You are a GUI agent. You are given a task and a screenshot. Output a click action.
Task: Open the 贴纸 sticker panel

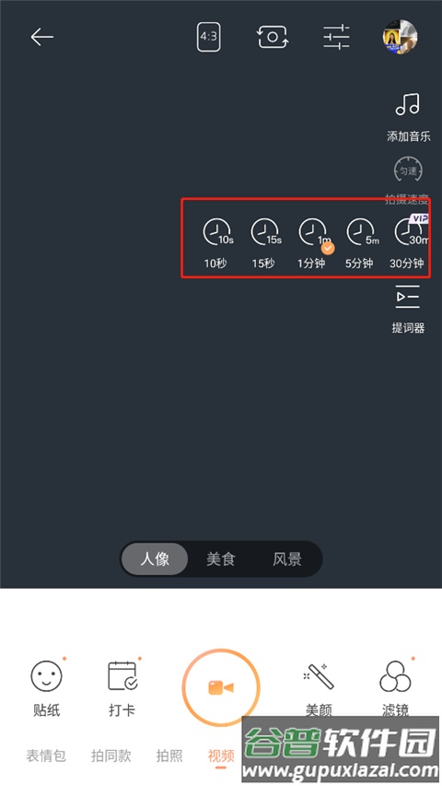pos(47,688)
